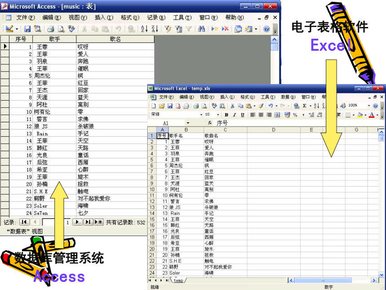The width and height of the screenshot is (386, 290).
Task: Open Print Preview in Access toolbar
Action: coord(61,29)
